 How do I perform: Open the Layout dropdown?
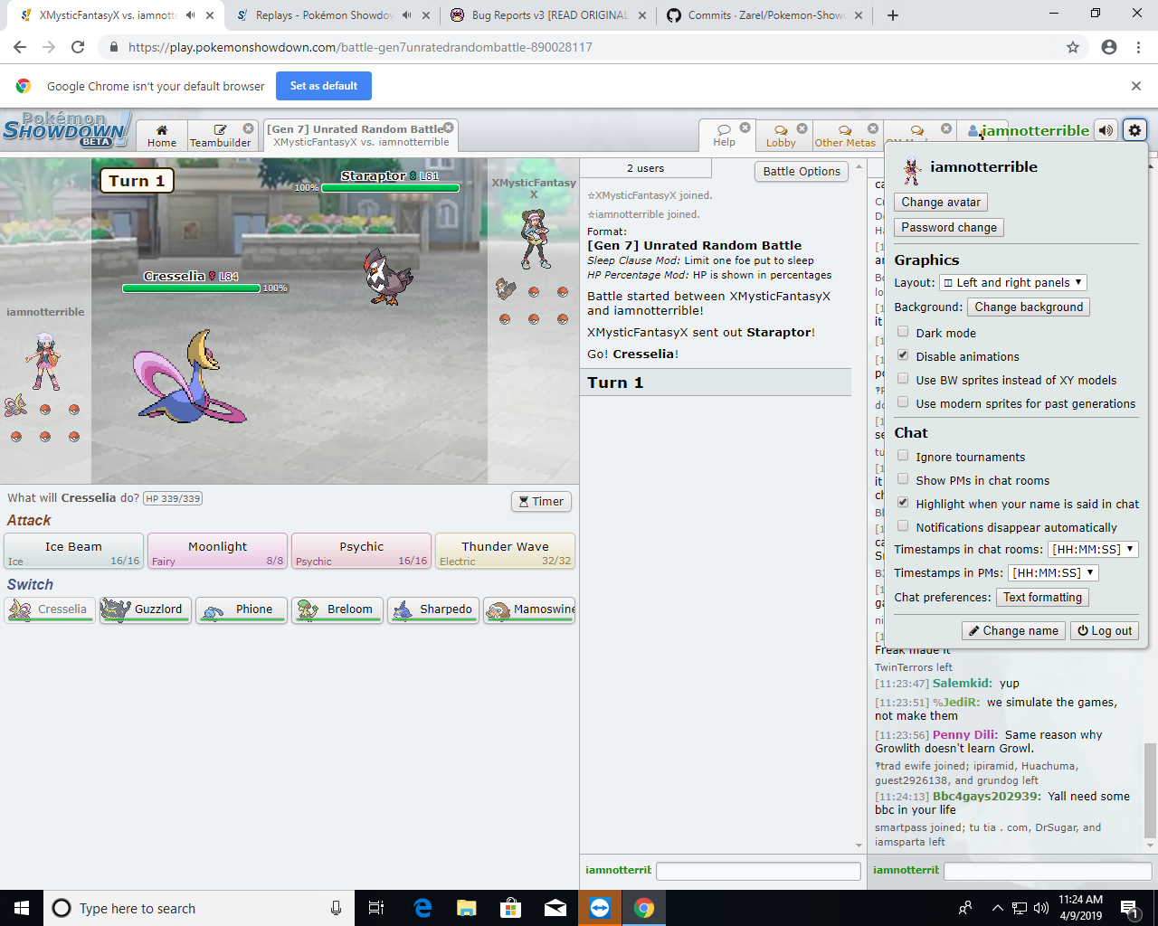[1012, 283]
